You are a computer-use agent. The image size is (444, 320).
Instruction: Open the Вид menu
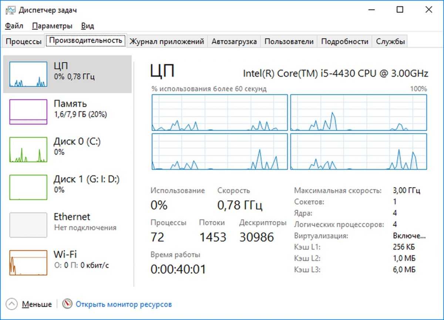[88, 26]
